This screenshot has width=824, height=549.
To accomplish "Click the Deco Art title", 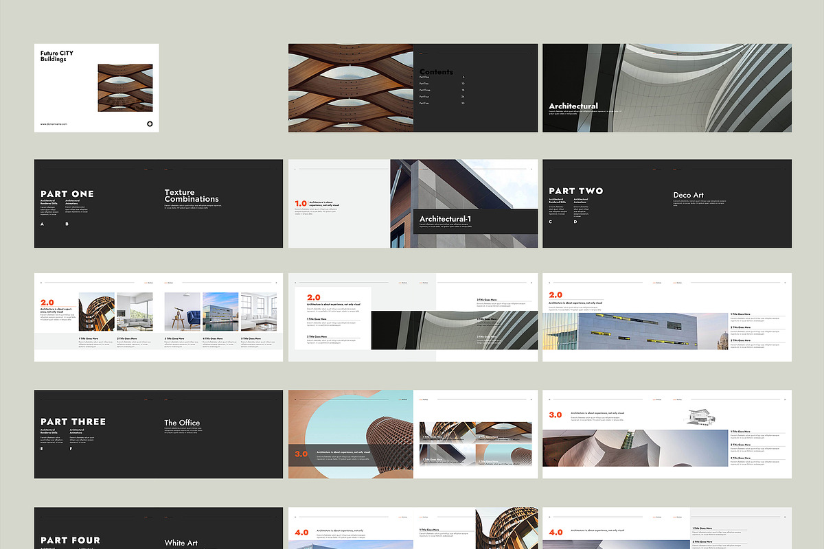I will pos(688,196).
